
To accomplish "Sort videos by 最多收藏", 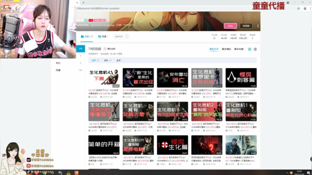I will (239, 49).
